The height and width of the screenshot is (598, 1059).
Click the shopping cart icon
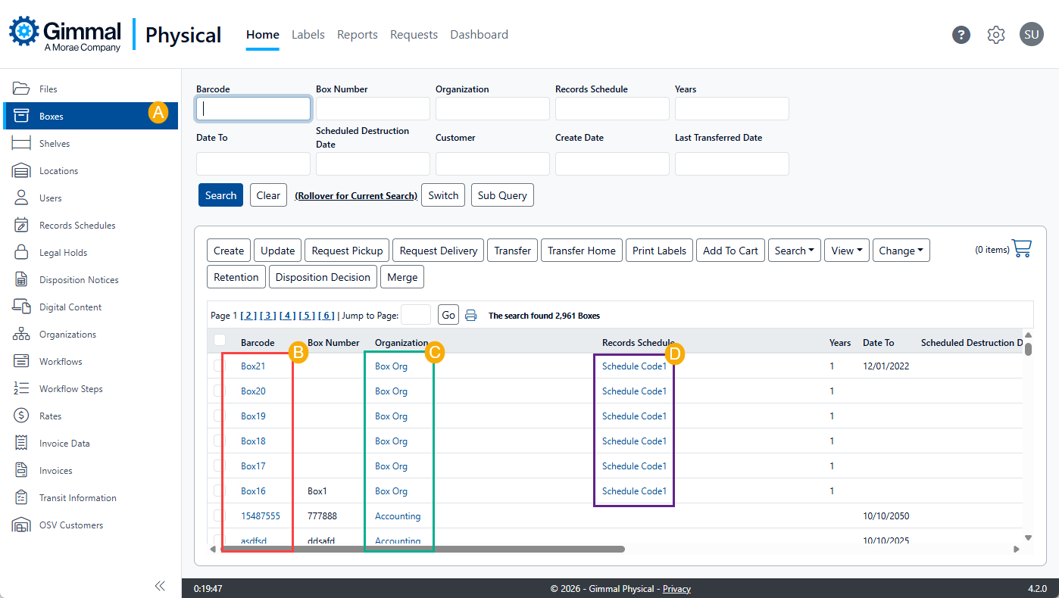[1021, 248]
